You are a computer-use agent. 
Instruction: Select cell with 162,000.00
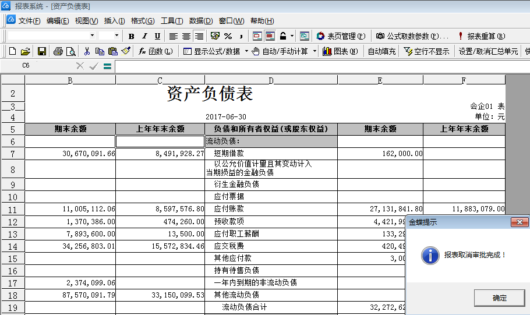pos(380,154)
